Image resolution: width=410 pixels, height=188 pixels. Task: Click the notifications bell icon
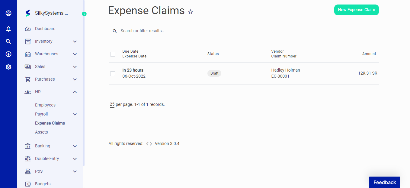pyautogui.click(x=8, y=29)
